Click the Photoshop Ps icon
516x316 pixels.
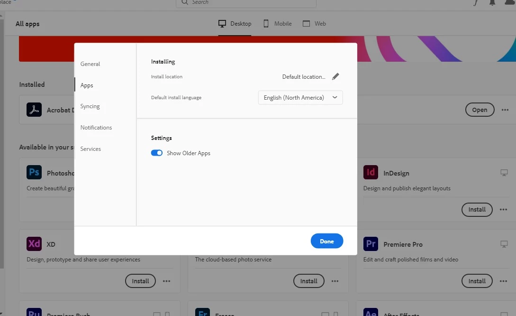(34, 172)
